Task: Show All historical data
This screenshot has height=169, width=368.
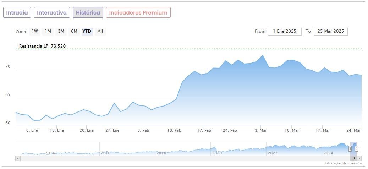Action: [x=100, y=31]
